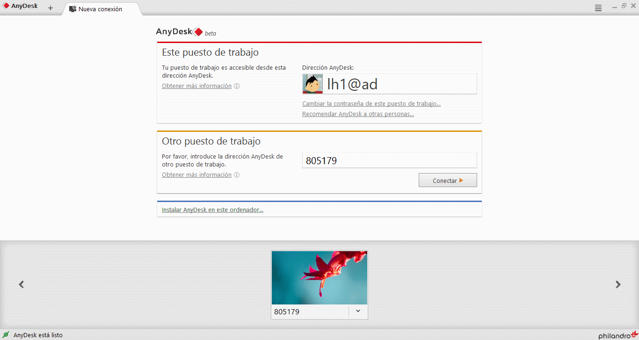Click the green connection status icon
This screenshot has width=639, height=340.
6,334
